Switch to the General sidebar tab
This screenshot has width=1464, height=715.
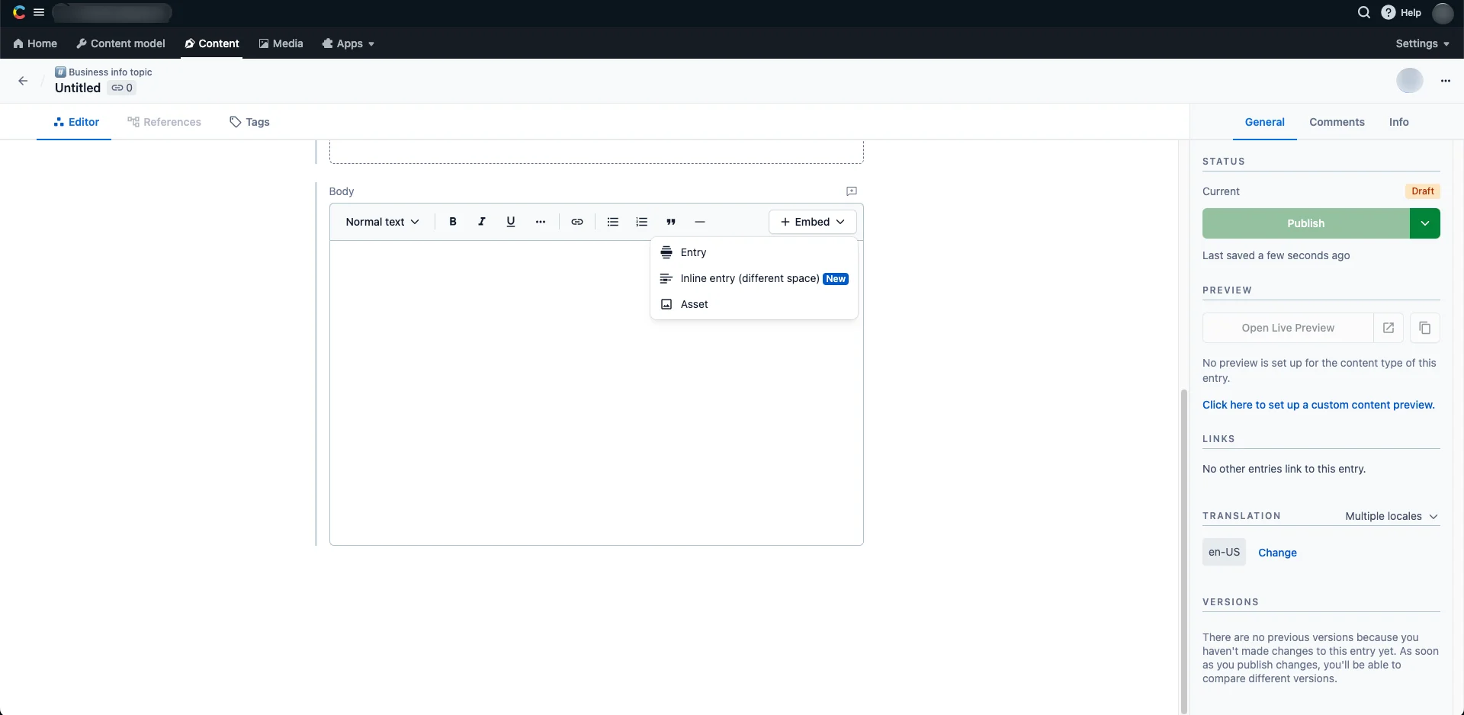[x=1264, y=122]
